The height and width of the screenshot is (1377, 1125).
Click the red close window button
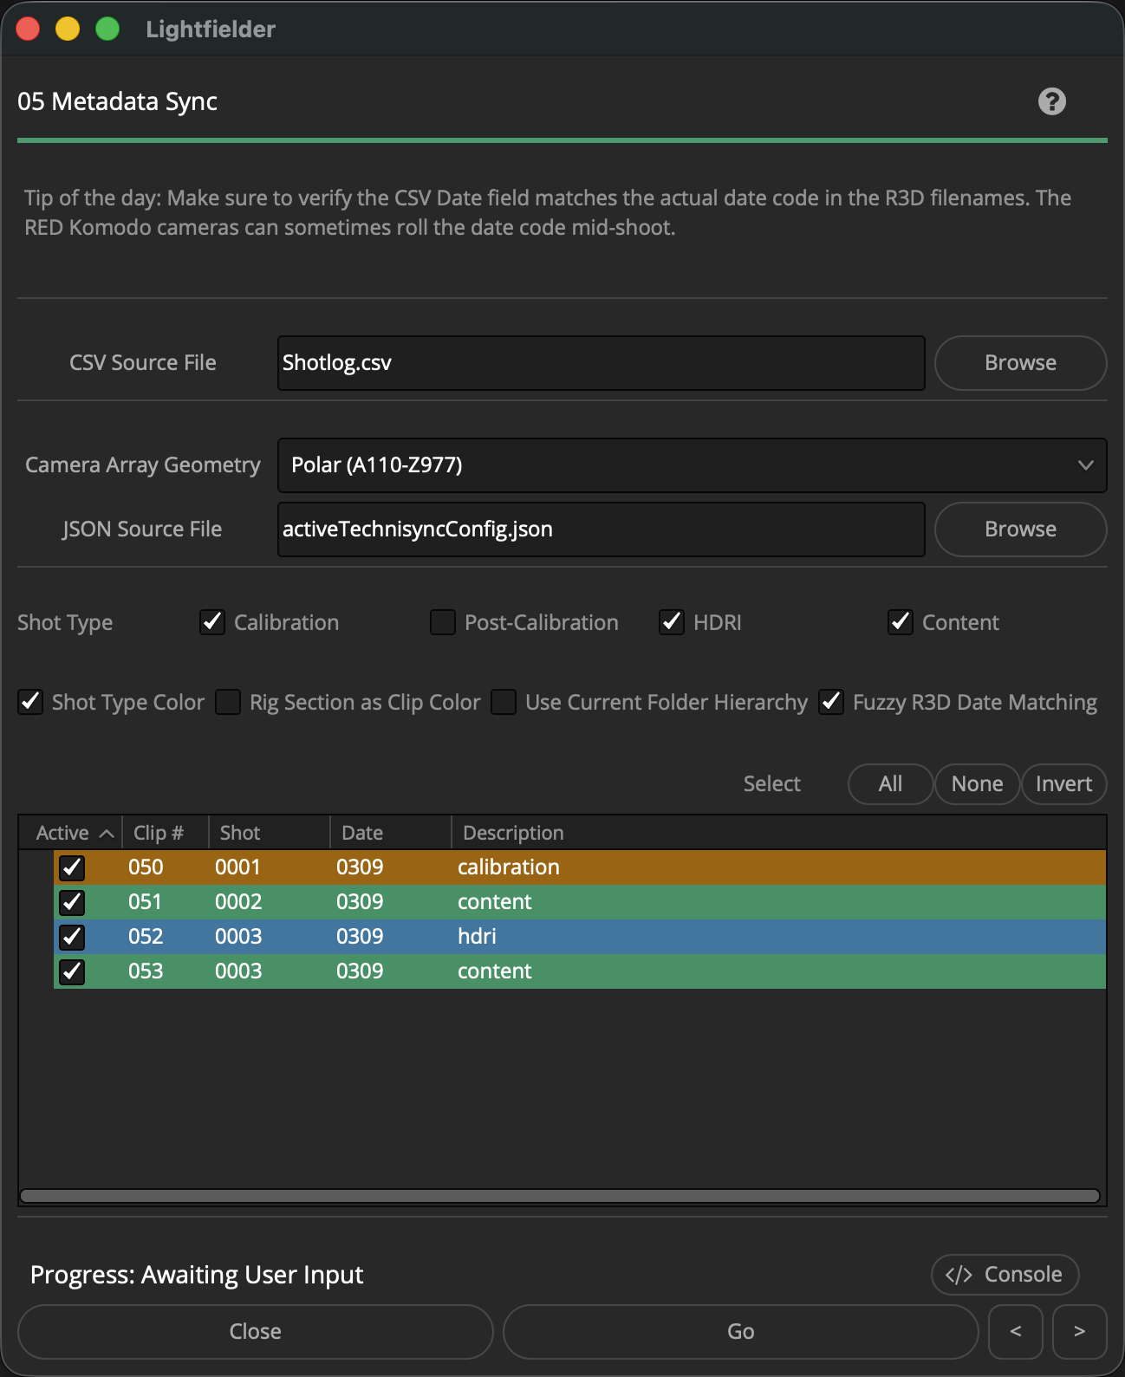28,29
